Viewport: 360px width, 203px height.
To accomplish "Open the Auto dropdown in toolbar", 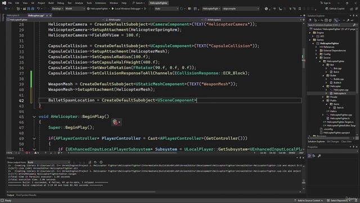I will click(166, 9).
